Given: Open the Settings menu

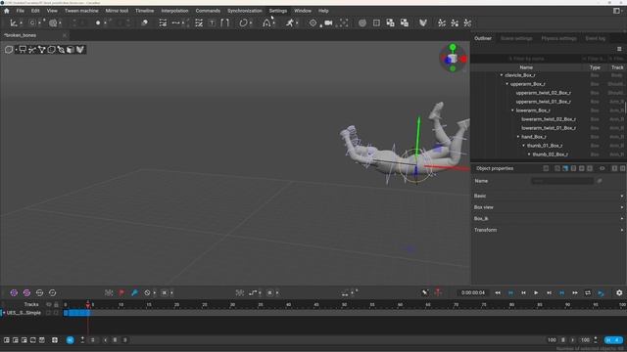Looking at the screenshot, I should 278,11.
